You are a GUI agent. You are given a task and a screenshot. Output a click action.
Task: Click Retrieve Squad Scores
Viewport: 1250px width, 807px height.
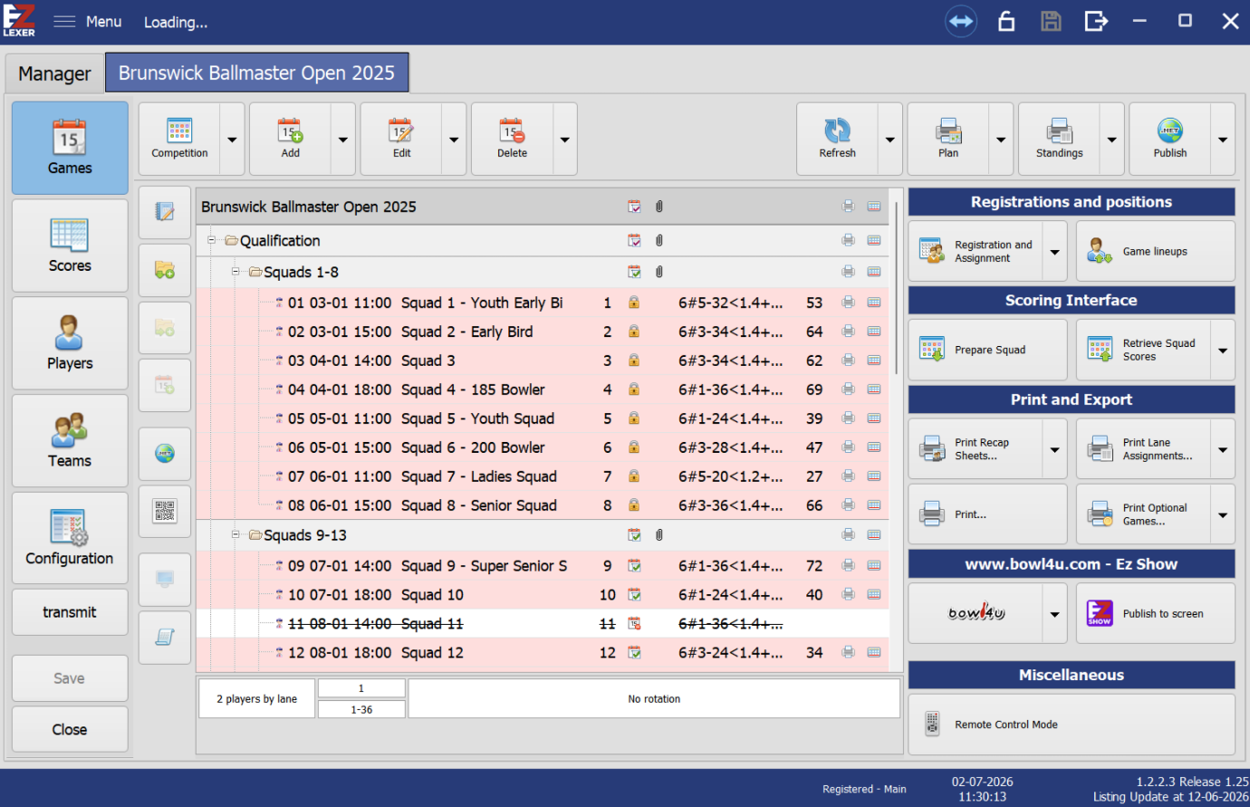(1144, 350)
